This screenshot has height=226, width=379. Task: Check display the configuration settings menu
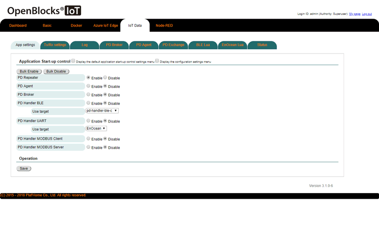pos(157,61)
